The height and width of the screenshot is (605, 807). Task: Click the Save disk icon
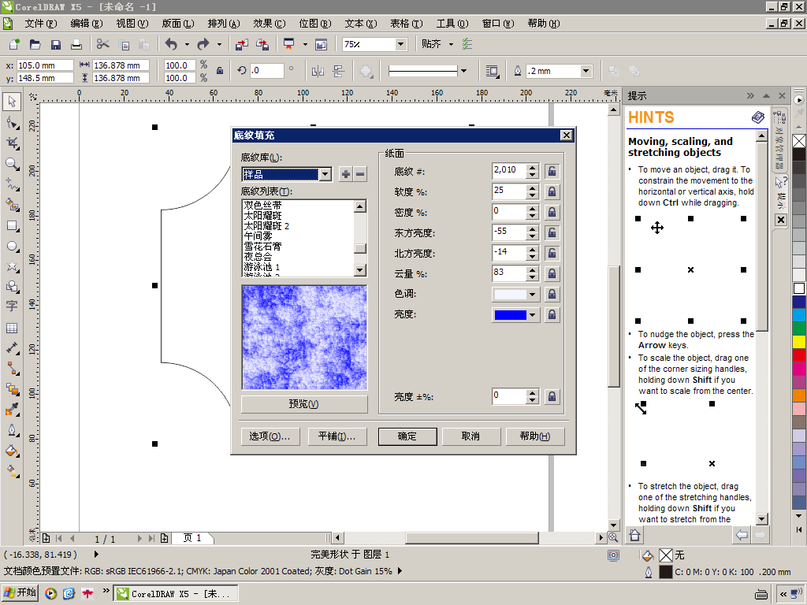pyautogui.click(x=56, y=45)
